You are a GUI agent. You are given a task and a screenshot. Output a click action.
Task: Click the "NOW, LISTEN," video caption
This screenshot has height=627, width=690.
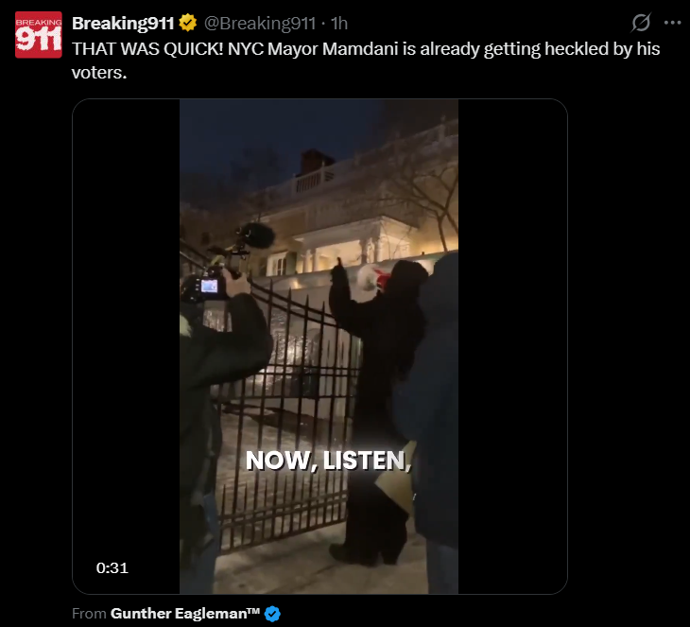[328, 461]
